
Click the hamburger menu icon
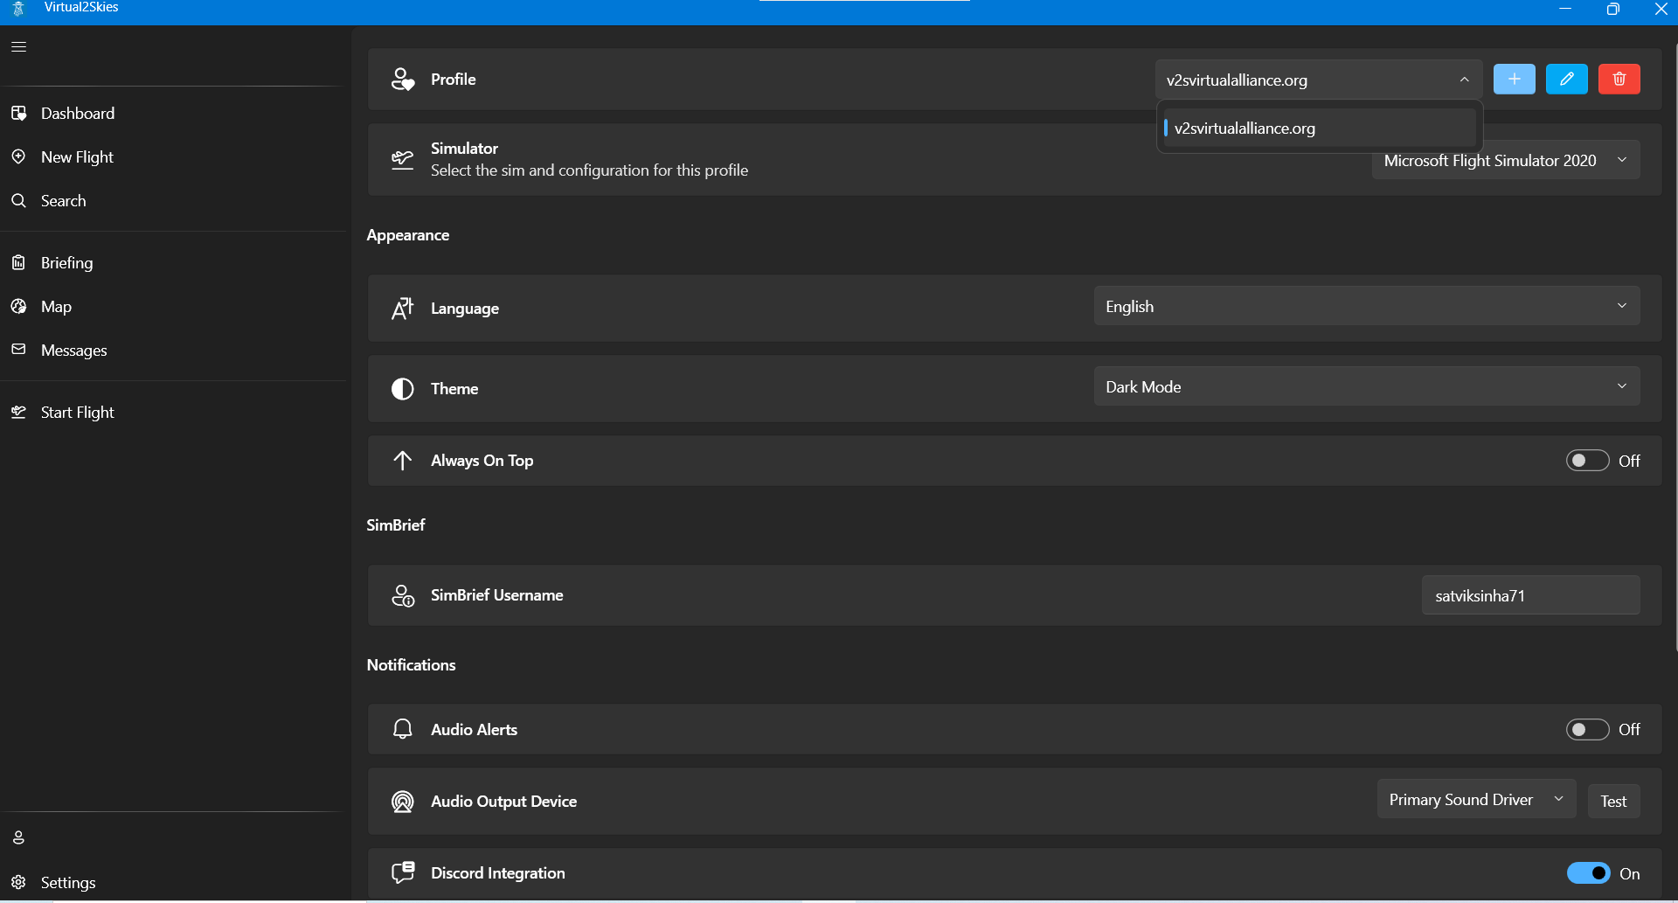19,47
